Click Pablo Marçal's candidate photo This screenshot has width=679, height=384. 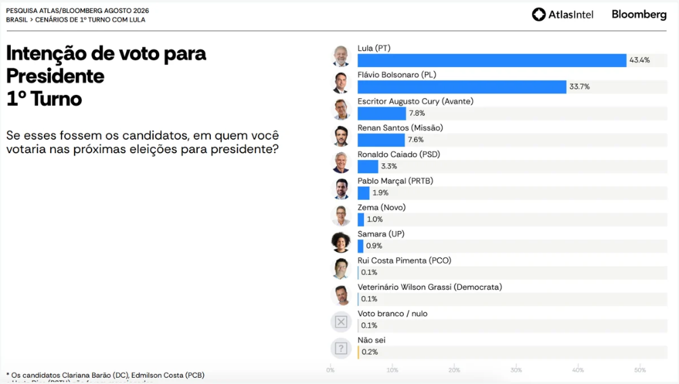tap(342, 189)
